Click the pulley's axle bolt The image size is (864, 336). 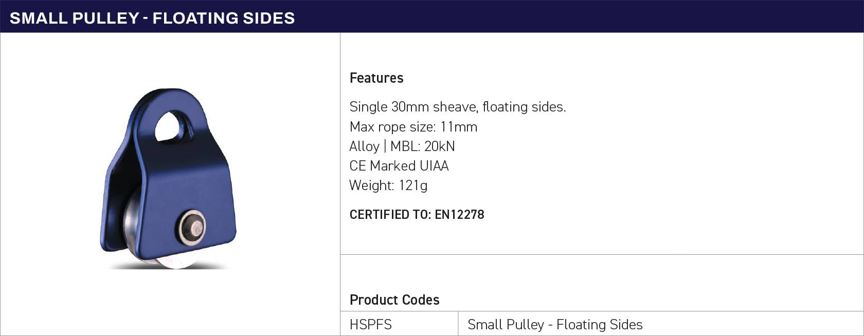192,227
